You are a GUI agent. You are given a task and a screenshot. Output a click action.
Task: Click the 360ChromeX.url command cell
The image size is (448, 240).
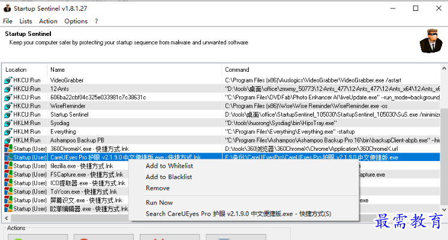[x=311, y=149]
